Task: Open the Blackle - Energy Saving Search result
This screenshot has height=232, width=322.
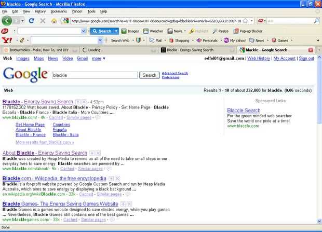Action: pyautogui.click(x=37, y=102)
